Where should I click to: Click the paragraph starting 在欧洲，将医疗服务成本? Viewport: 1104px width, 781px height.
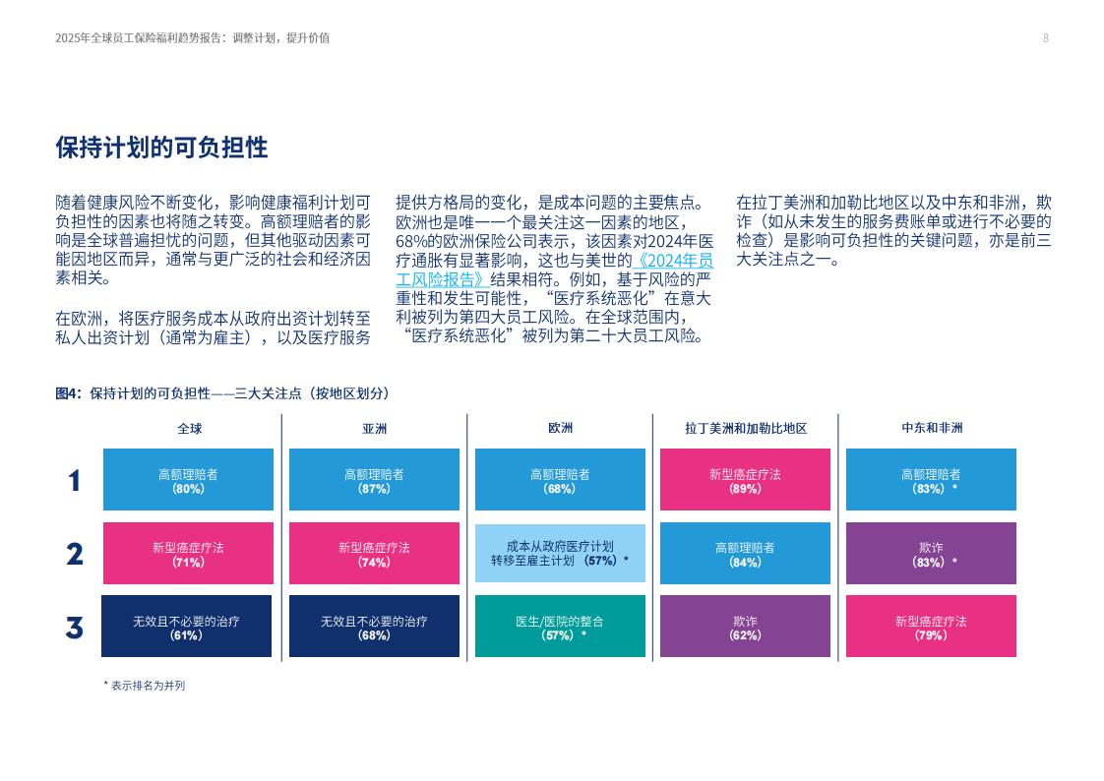214,328
